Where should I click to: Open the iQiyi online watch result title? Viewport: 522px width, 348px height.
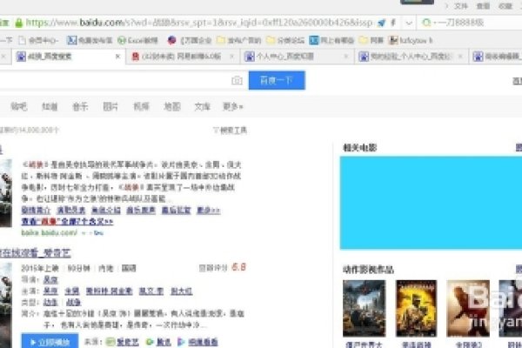coord(36,253)
